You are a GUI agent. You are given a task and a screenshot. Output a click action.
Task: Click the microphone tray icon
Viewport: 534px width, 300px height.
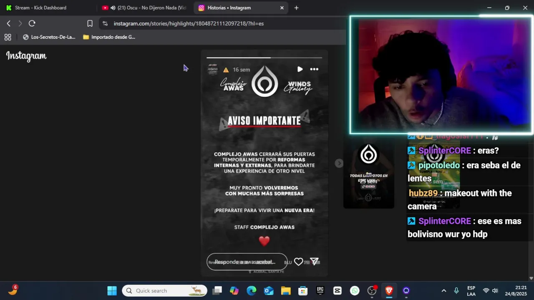456,290
